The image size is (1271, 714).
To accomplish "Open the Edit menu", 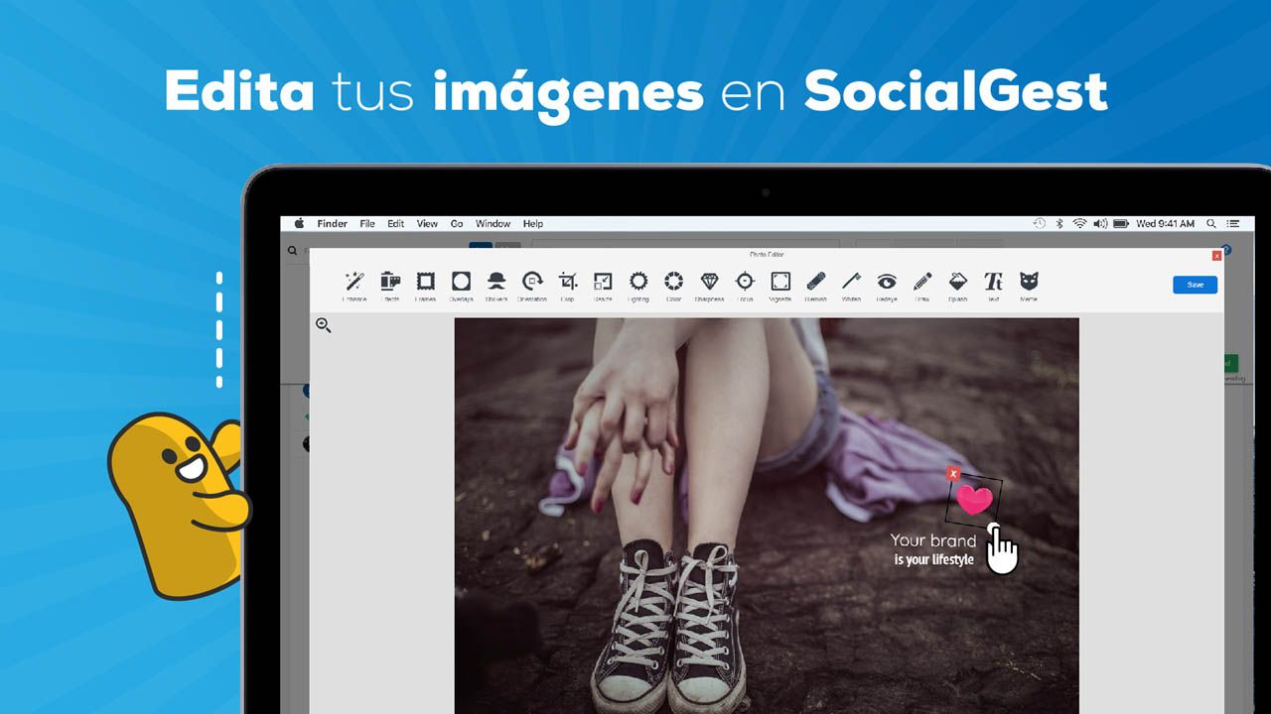I will 396,224.
